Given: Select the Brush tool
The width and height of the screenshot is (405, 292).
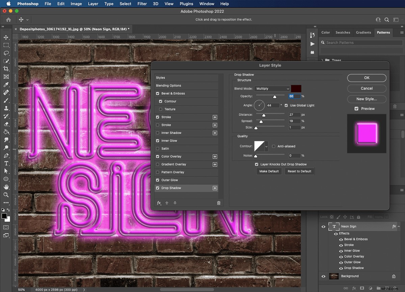Looking at the screenshot, I should click(6, 100).
